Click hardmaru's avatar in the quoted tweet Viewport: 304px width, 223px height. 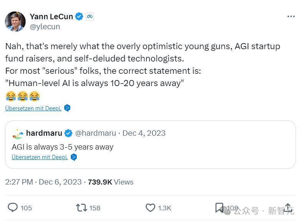(18, 133)
